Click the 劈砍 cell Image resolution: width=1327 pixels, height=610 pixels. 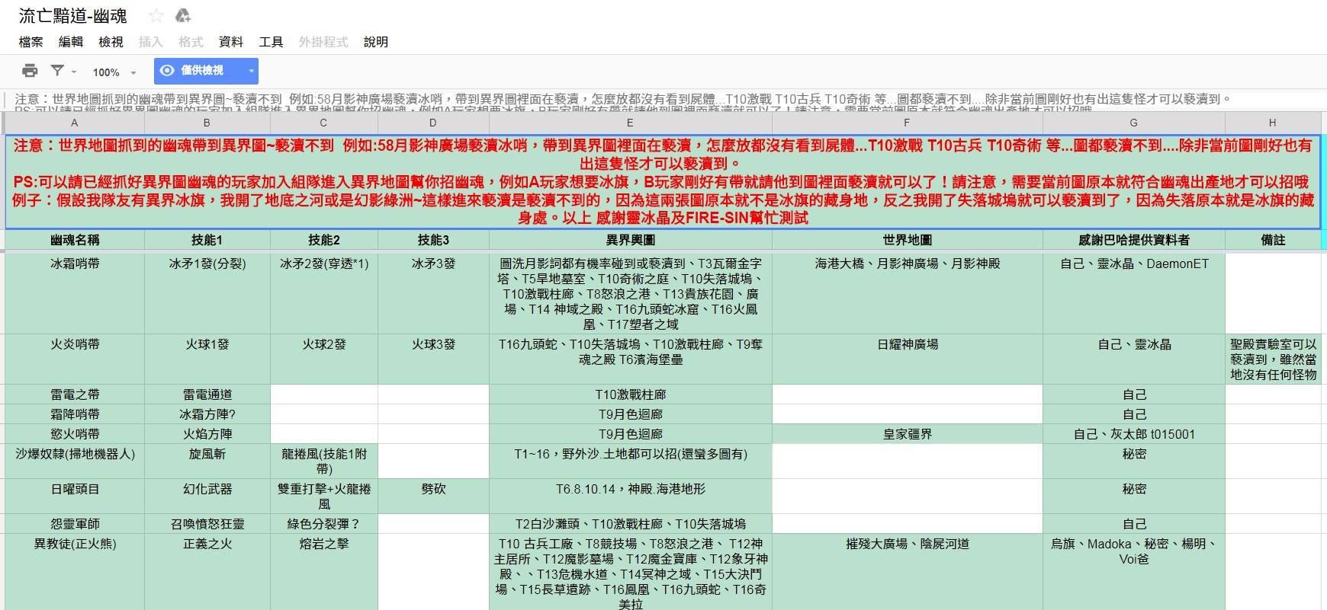pos(434,496)
